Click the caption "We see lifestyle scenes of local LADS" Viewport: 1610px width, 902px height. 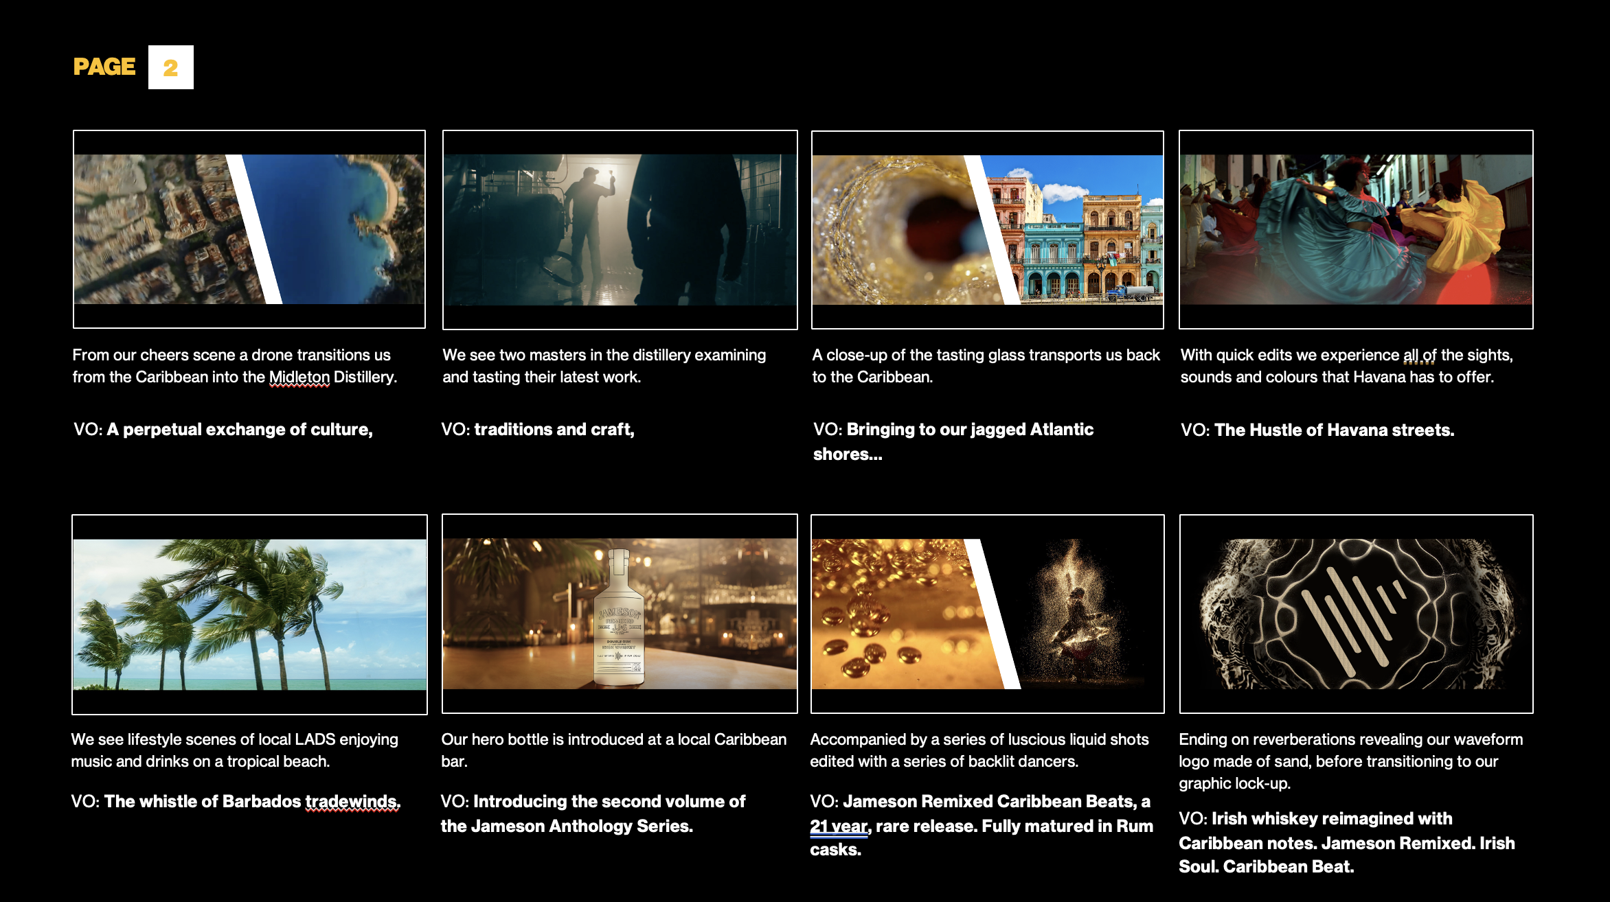coord(235,750)
